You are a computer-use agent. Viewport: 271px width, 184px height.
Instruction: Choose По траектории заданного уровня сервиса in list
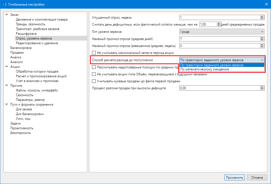[x=212, y=65]
